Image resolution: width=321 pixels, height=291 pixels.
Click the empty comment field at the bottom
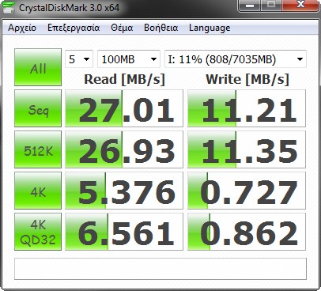pyautogui.click(x=160, y=269)
